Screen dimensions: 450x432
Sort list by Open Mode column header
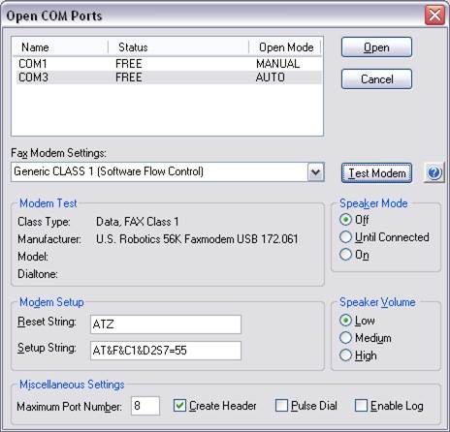point(285,47)
